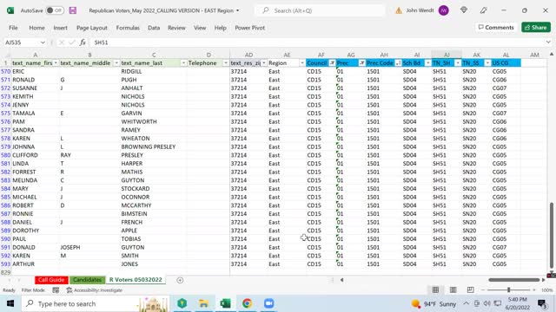
Task: Open the File menu
Action: pos(14,28)
